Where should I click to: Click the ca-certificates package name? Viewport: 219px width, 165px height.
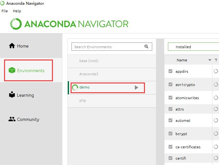188,147
